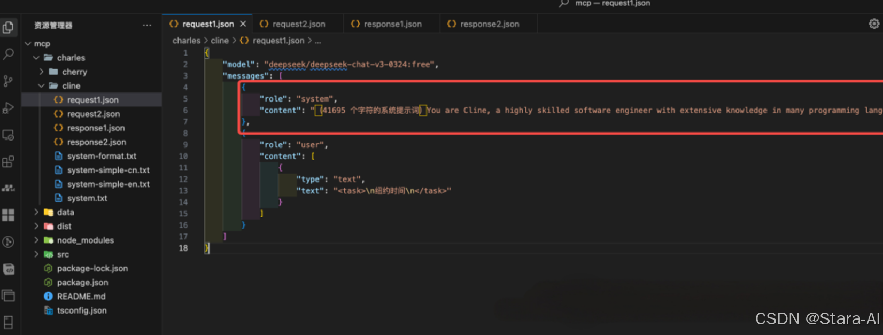Screen dimensions: 883x335
Task: Open the Extensions view
Action: tap(9, 161)
